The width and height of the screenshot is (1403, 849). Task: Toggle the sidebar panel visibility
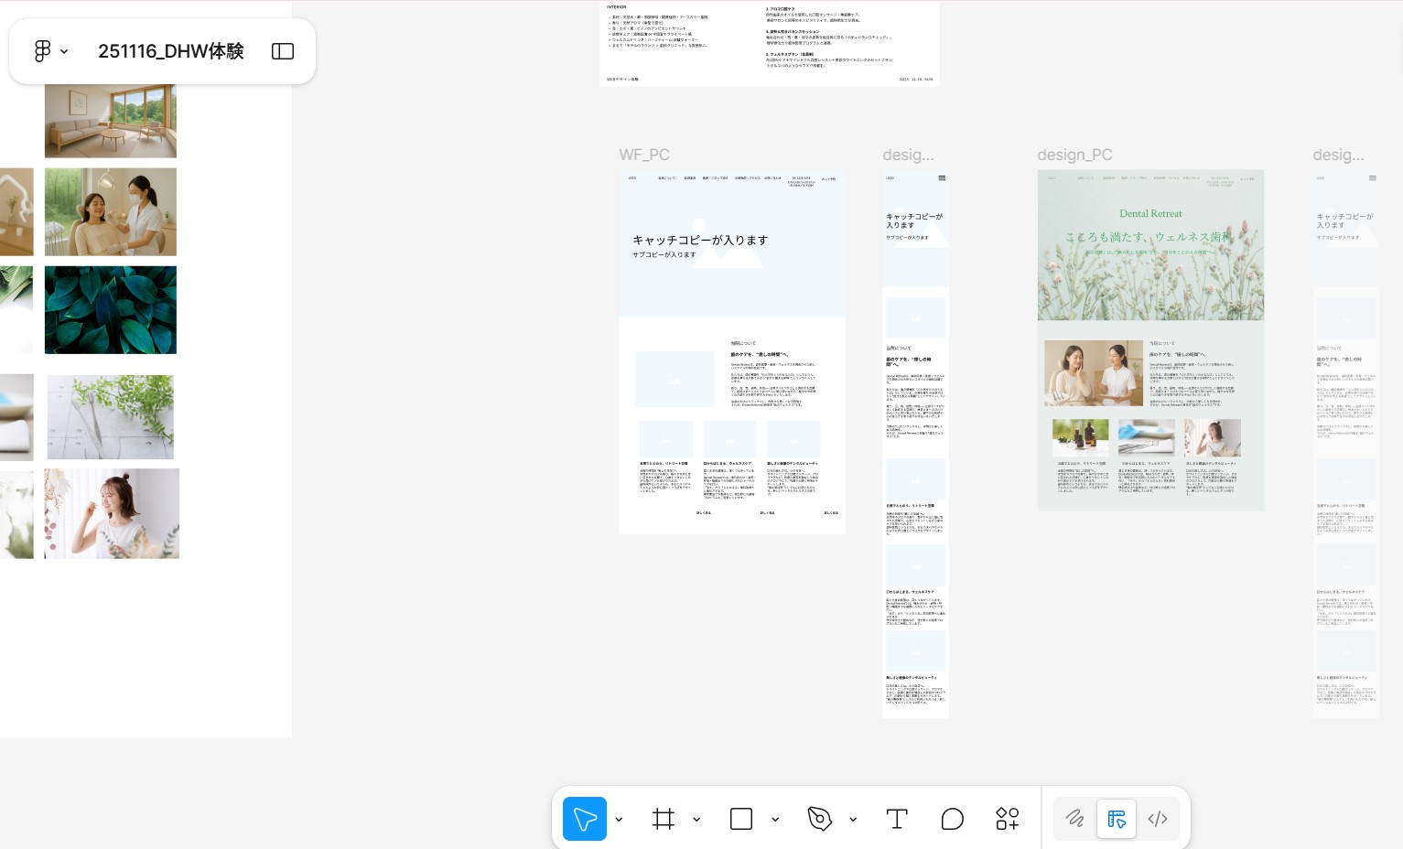pos(283,51)
